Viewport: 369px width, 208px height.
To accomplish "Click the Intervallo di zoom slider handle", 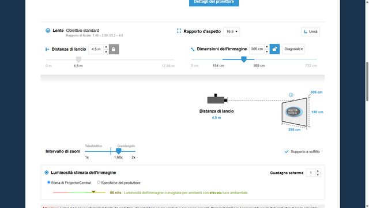I will 119,151.
